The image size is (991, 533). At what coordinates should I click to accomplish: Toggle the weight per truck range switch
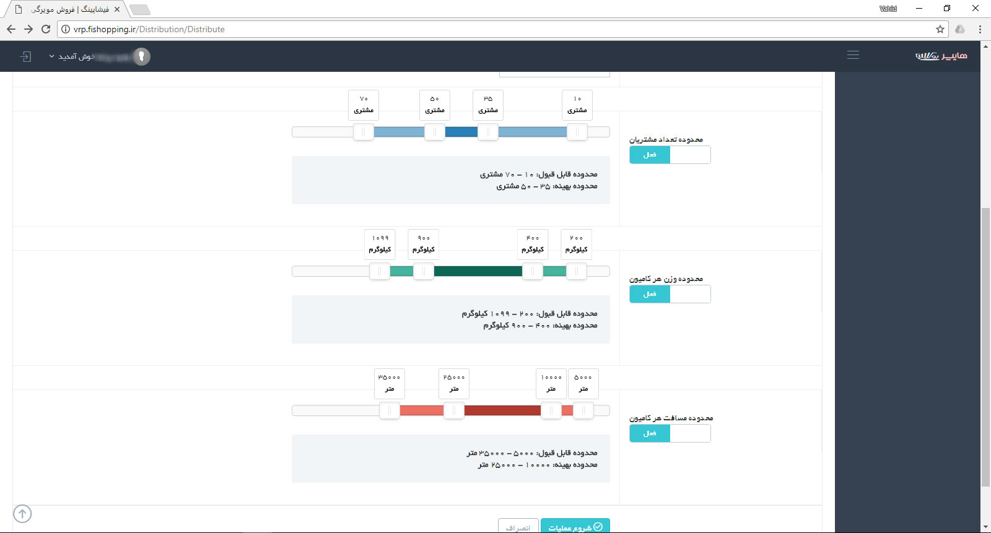670,294
